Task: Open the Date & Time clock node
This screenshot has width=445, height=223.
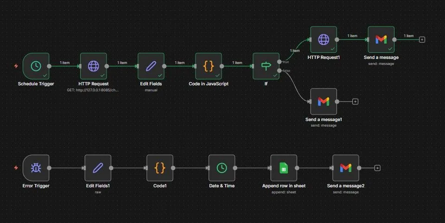Action: [x=222, y=168]
